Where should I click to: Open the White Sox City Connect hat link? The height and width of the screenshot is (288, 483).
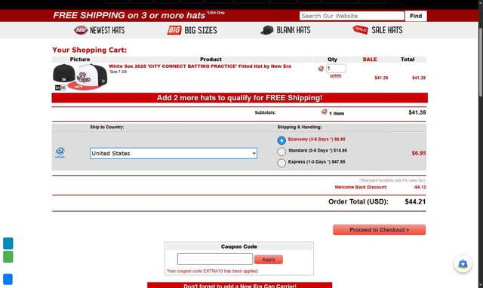200,66
